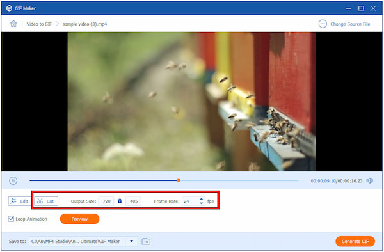Click the Change Source File link
384x252 pixels.
(x=350, y=24)
